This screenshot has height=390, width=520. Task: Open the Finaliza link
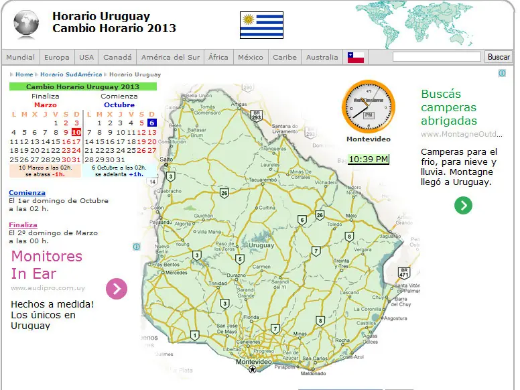(23, 225)
